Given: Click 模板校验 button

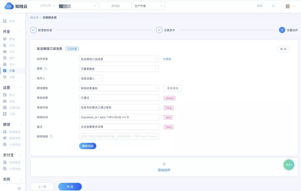Looking at the screenshot, I should [88, 146].
